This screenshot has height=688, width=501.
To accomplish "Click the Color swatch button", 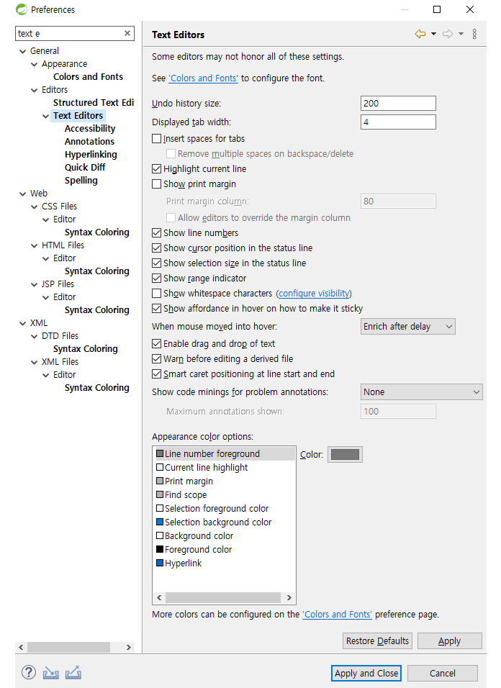I will 345,455.
